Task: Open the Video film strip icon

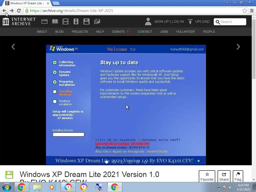Action: (x=65, y=21)
